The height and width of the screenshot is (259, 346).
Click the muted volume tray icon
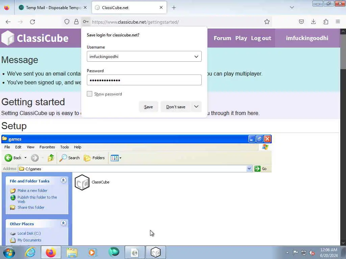coord(312,253)
